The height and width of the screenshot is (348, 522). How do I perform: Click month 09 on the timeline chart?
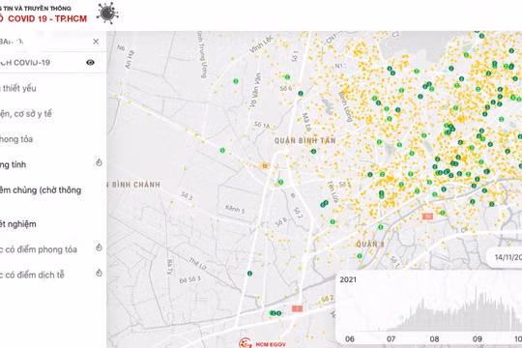click(x=478, y=339)
